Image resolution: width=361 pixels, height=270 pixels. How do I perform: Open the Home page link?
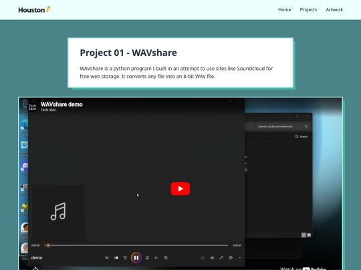[285, 9]
